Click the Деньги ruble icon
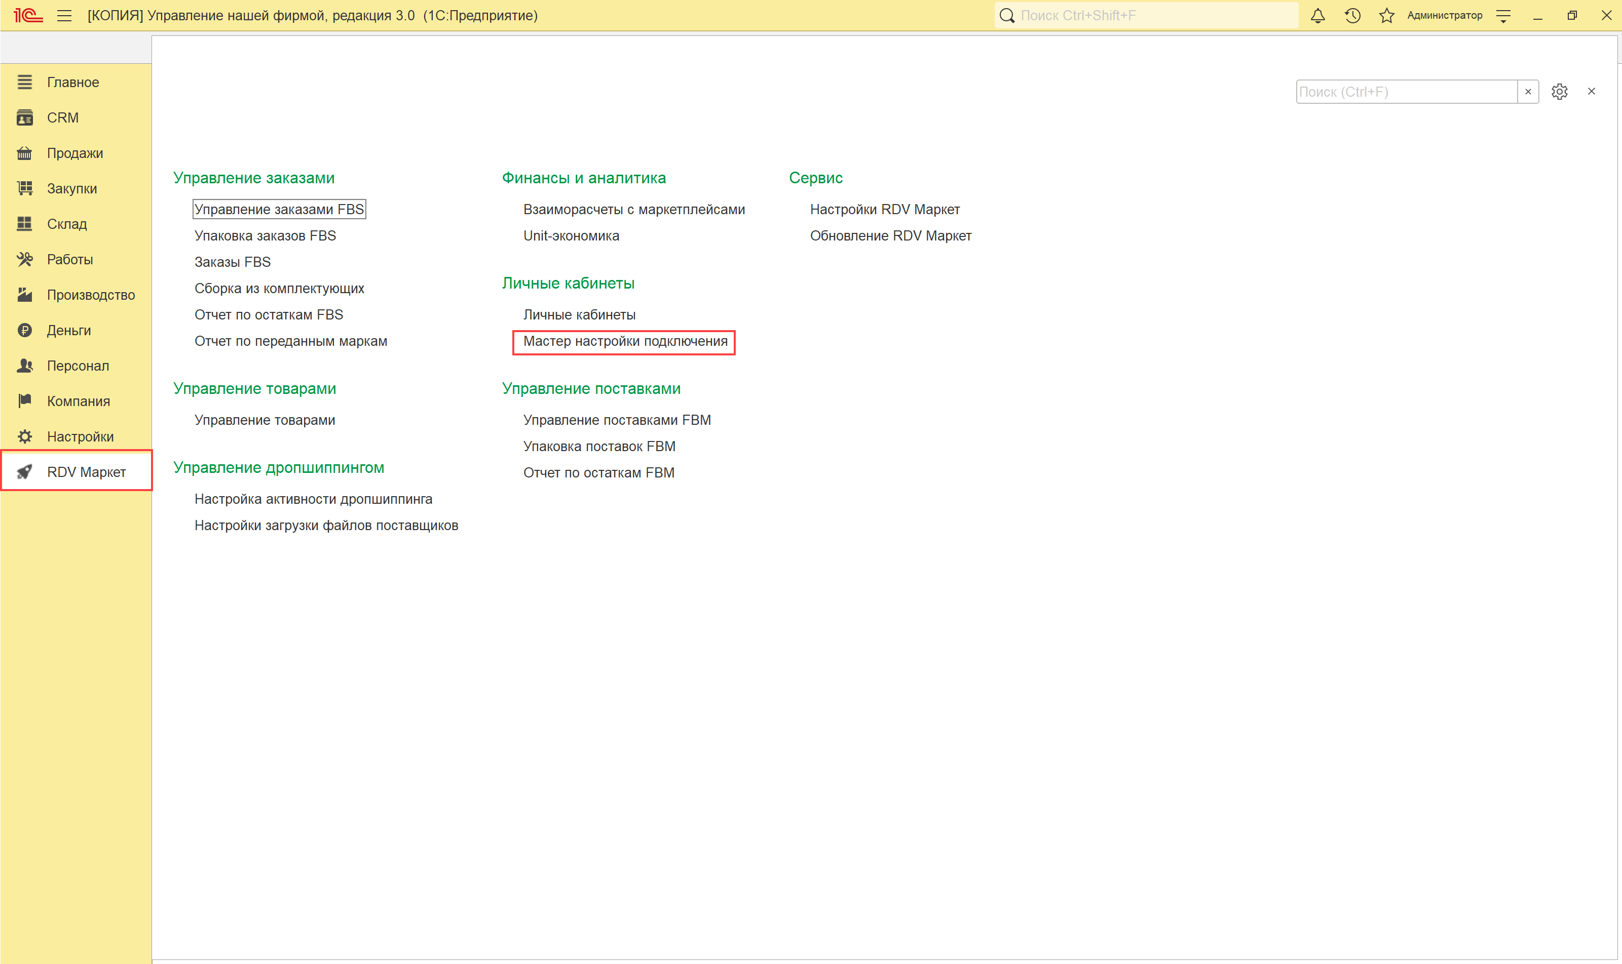This screenshot has height=964, width=1622. click(x=25, y=330)
